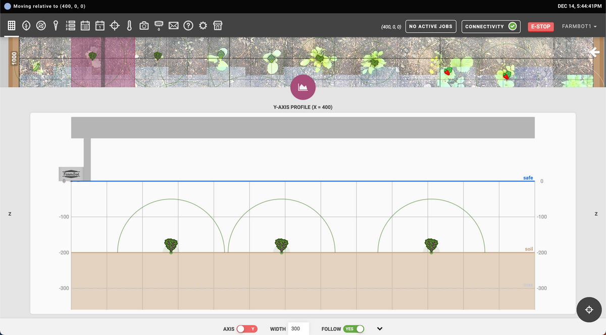Open the Photos camera panel
Image resolution: width=606 pixels, height=335 pixels.
pyautogui.click(x=144, y=25)
